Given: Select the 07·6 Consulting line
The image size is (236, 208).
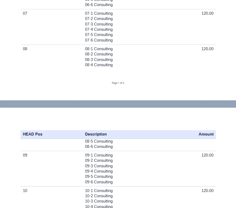Looking at the screenshot, I should click(99, 40).
